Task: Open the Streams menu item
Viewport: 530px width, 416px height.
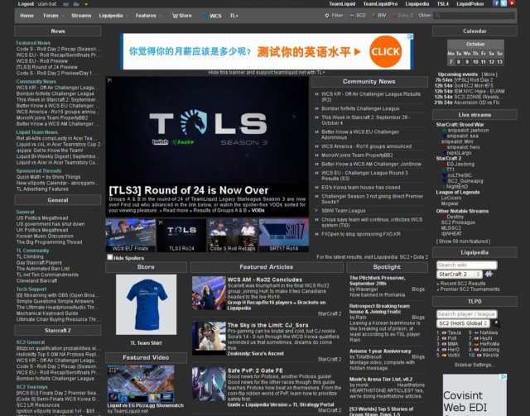Action: pyautogui.click(x=81, y=16)
